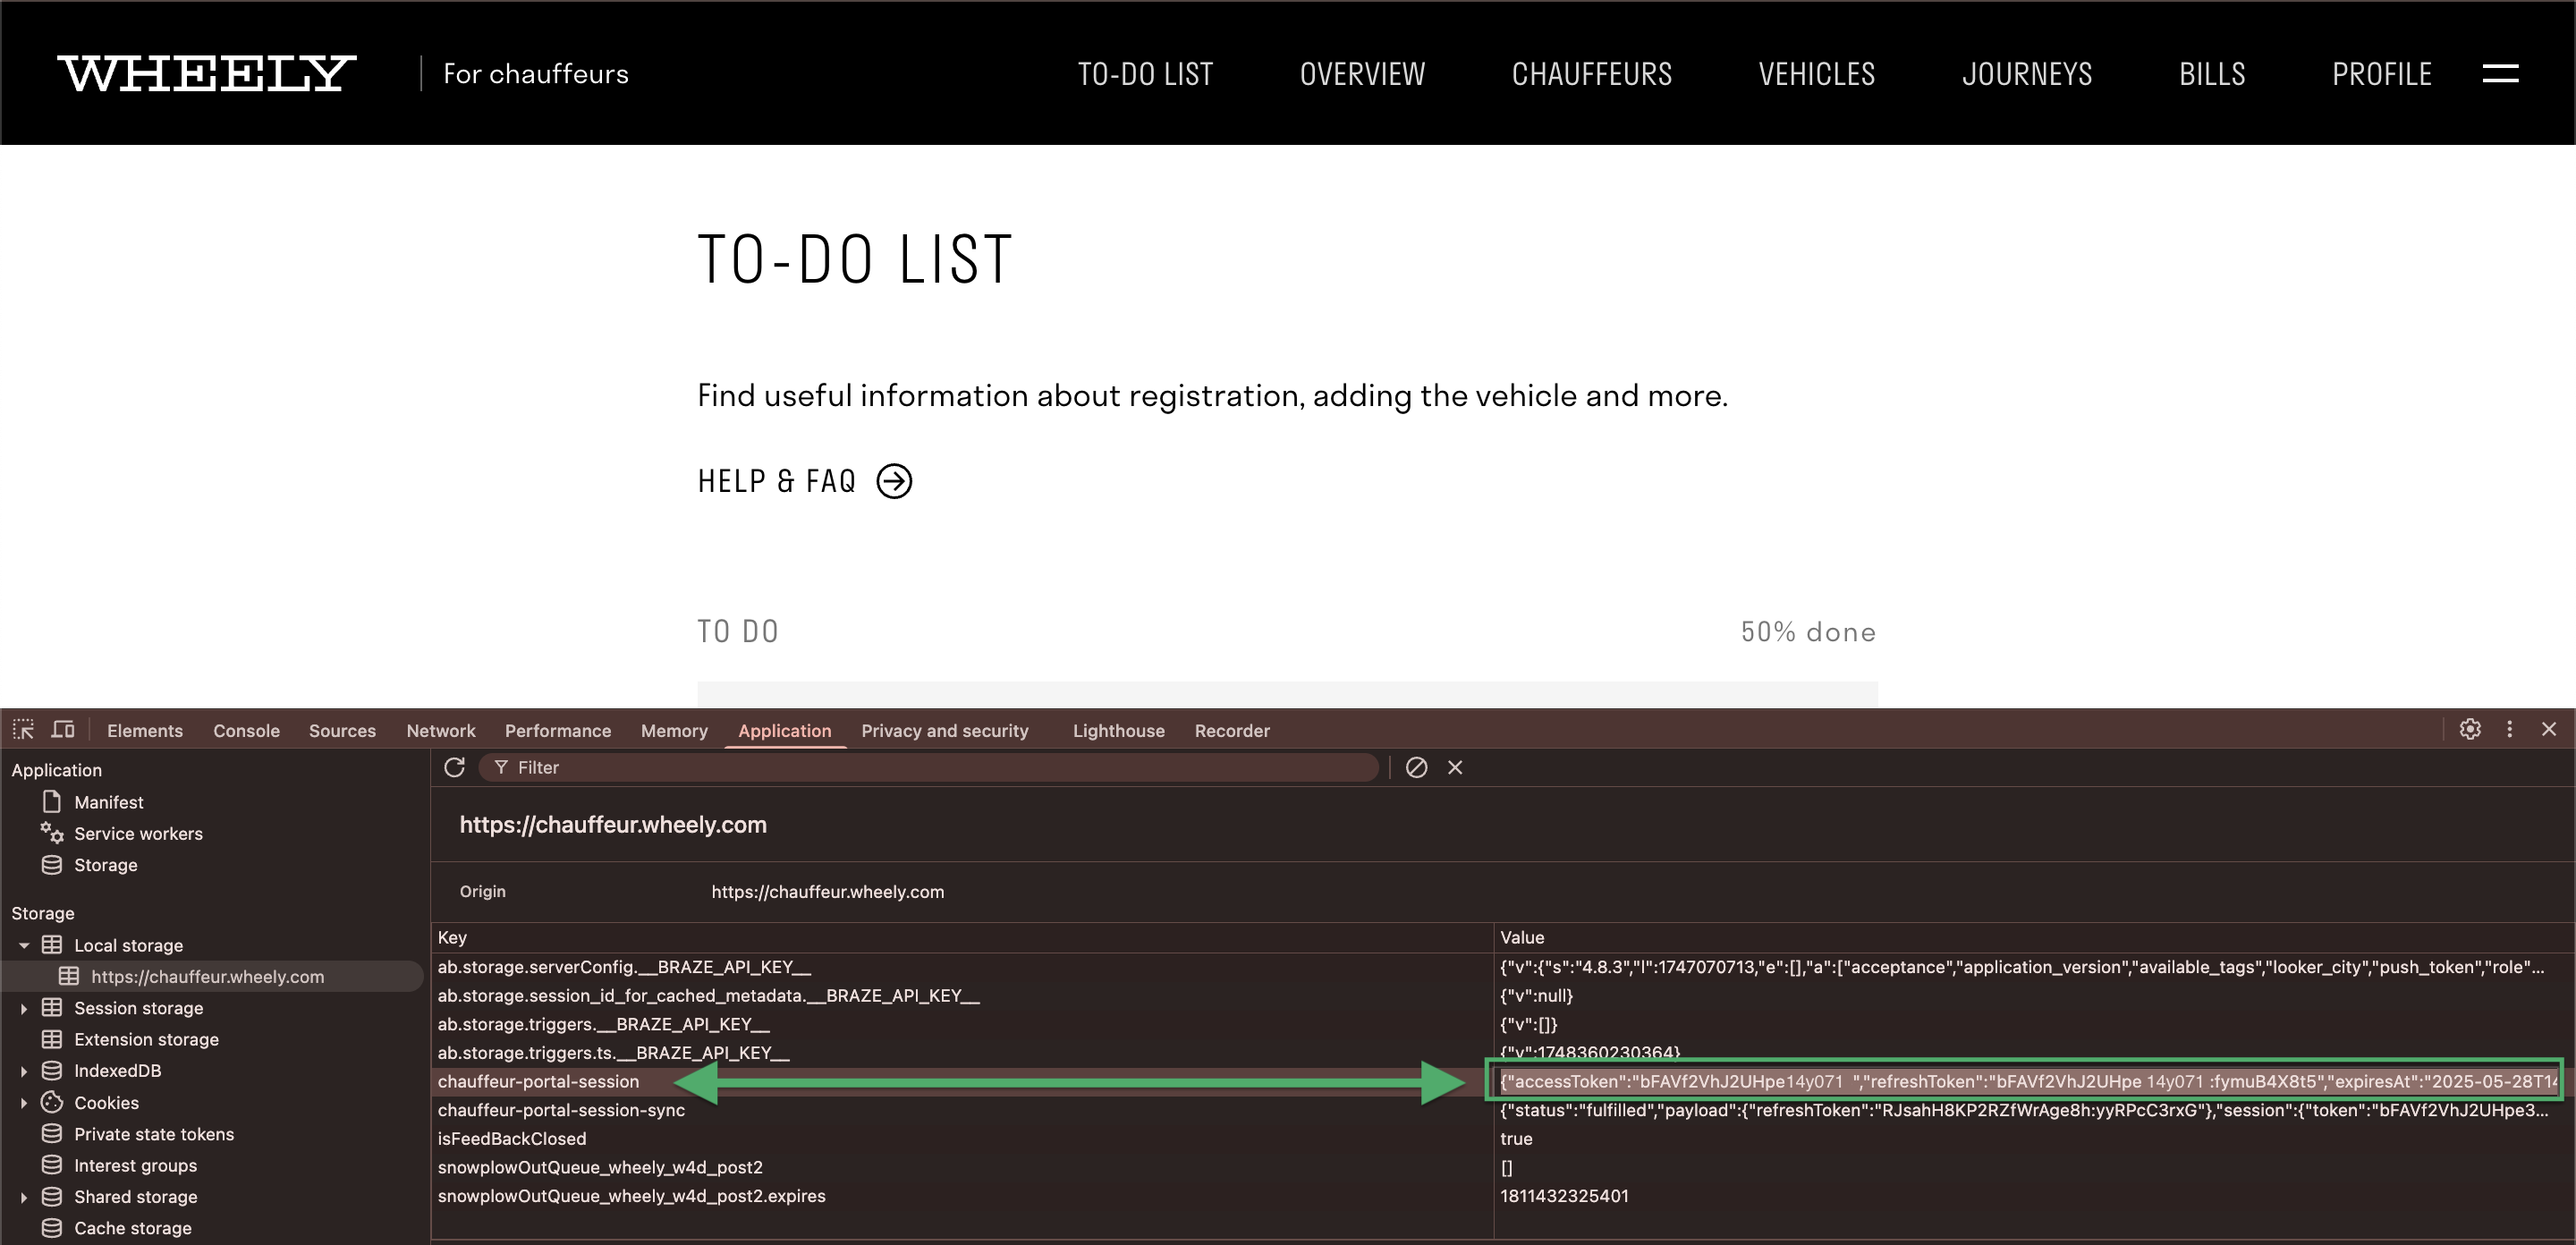Screen dimensions: 2576x1245
Task: Open the Privacy and security tab
Action: click(944, 731)
